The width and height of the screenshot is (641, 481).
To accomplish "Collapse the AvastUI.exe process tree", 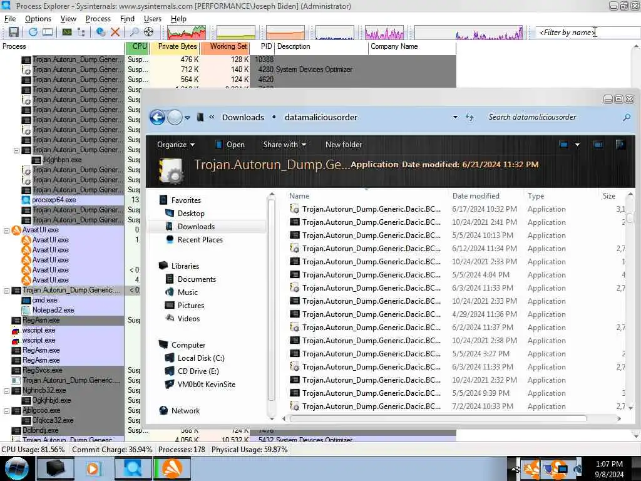I will pos(6,230).
